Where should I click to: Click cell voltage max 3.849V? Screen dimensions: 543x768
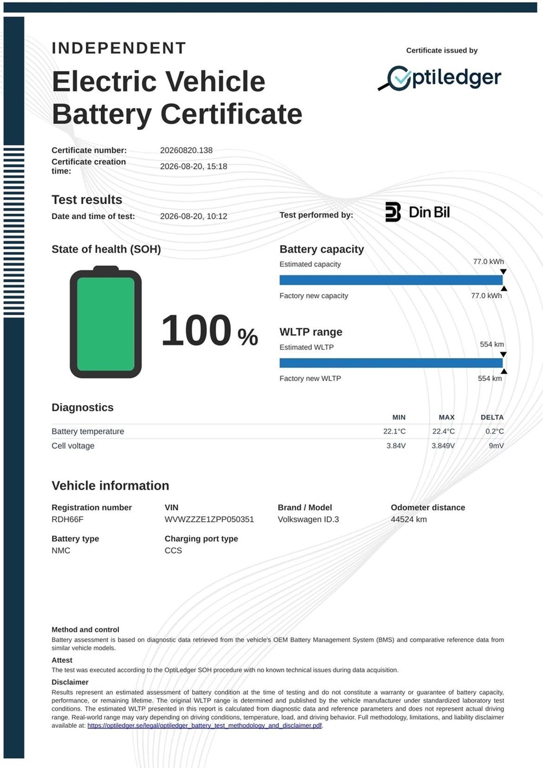(x=443, y=446)
